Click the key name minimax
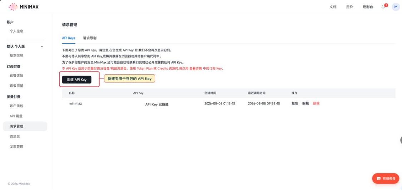402x196 pixels. (x=75, y=103)
